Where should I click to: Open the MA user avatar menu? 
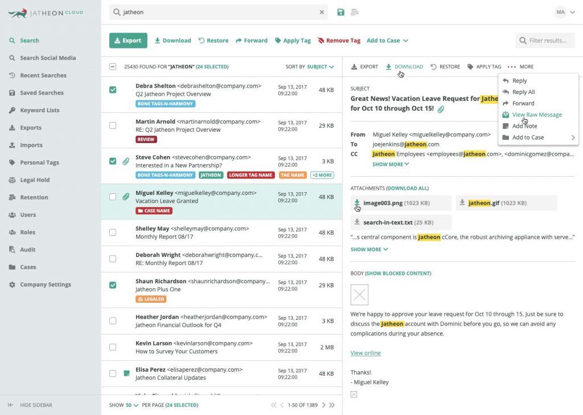tap(565, 13)
